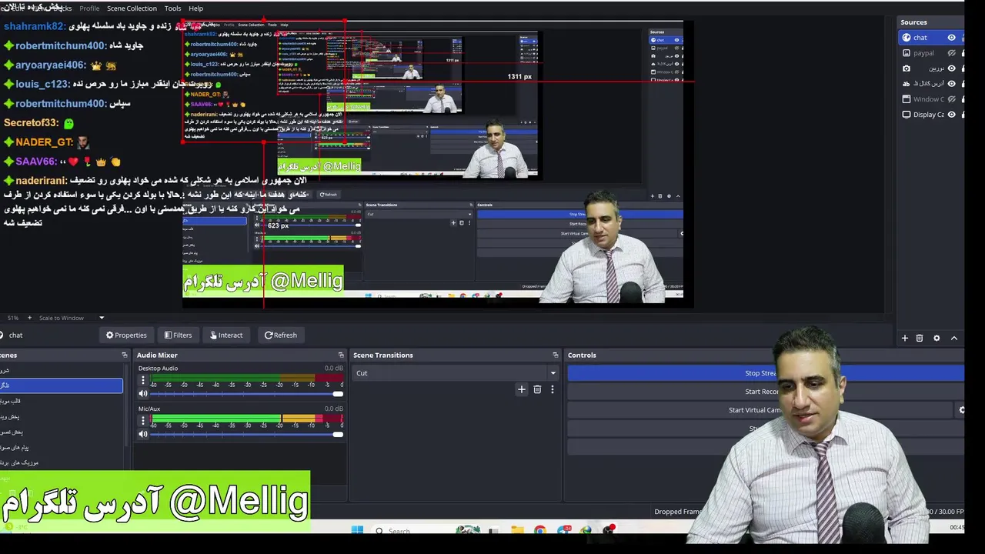The width and height of the screenshot is (985, 554).
Task: Open source properties gear in Sources toolbar
Action: tap(937, 338)
